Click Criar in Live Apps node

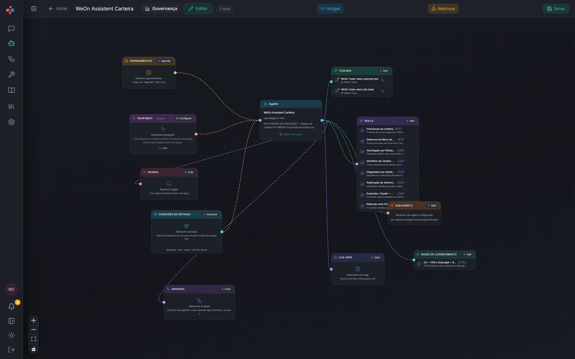pos(375,258)
